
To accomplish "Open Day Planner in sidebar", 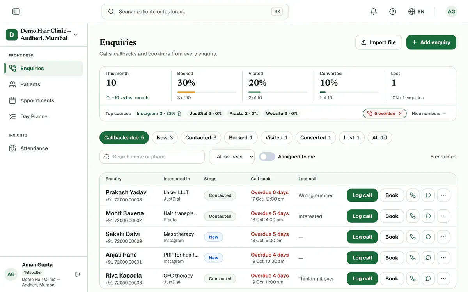I will pos(44,116).
